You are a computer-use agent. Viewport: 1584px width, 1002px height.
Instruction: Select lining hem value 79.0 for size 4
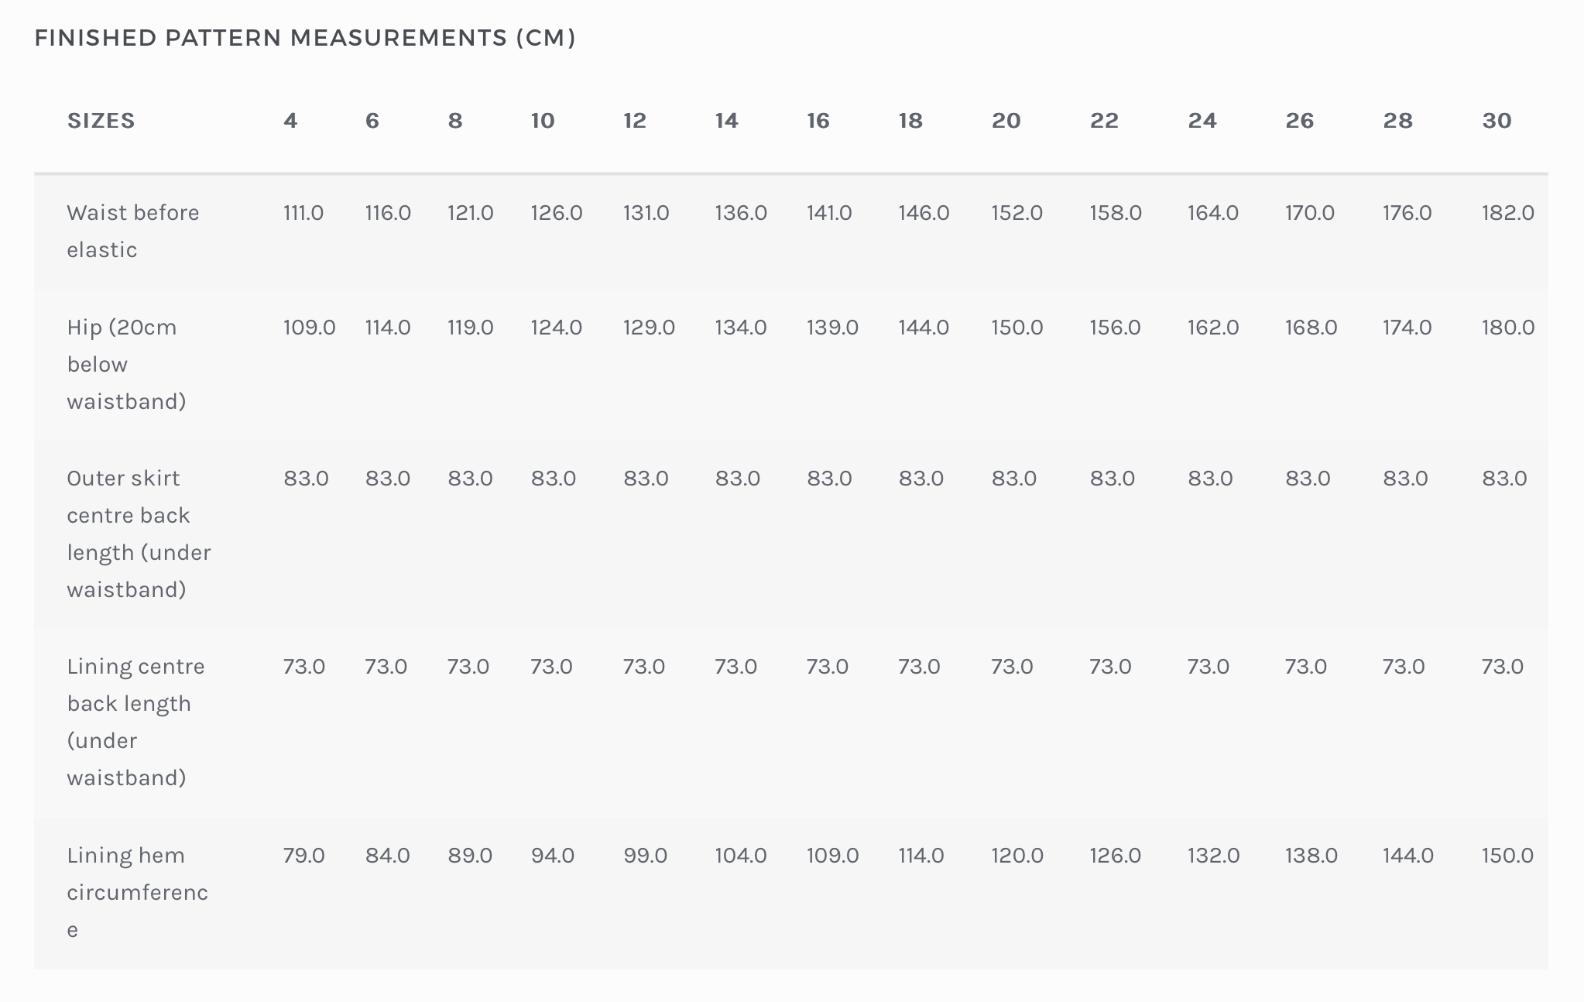tap(303, 856)
